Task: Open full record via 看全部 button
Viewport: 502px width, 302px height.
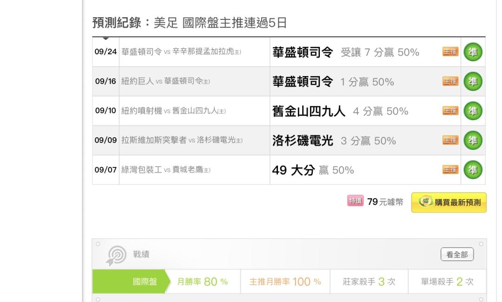Action: [x=457, y=254]
